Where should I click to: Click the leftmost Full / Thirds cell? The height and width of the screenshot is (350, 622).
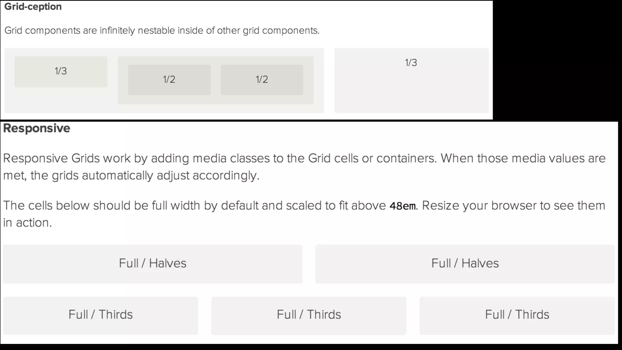pyautogui.click(x=101, y=315)
